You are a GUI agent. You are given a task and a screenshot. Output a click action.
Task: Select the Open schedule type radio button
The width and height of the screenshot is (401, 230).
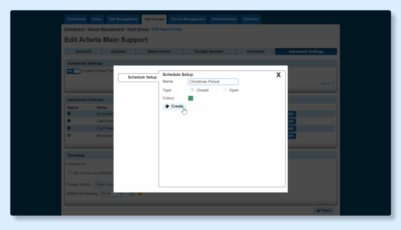click(225, 90)
